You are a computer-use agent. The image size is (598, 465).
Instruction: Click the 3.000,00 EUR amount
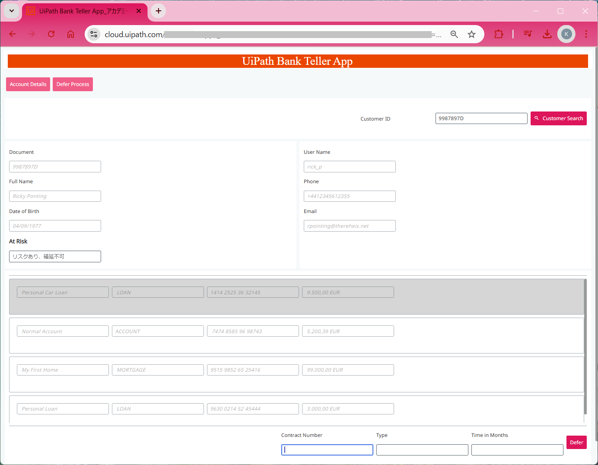pos(348,409)
